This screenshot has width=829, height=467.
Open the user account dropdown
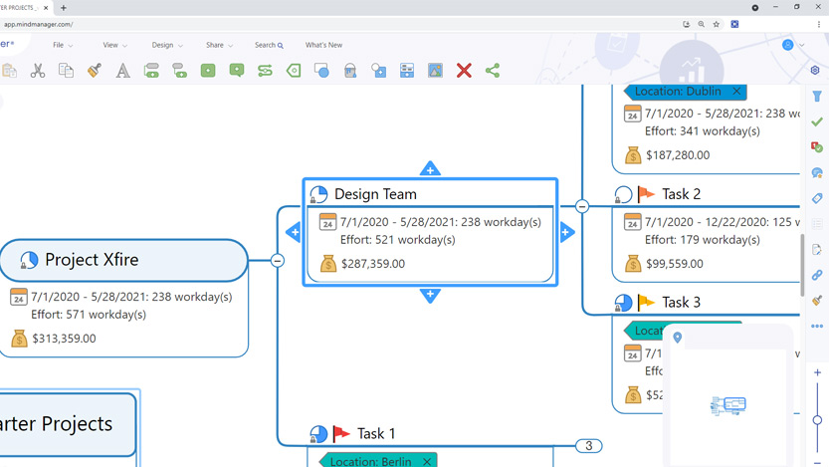[792, 45]
